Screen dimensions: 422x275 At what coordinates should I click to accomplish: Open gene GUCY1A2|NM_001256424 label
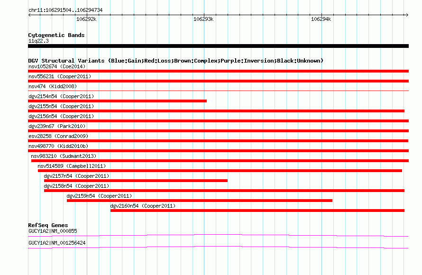coord(57,243)
